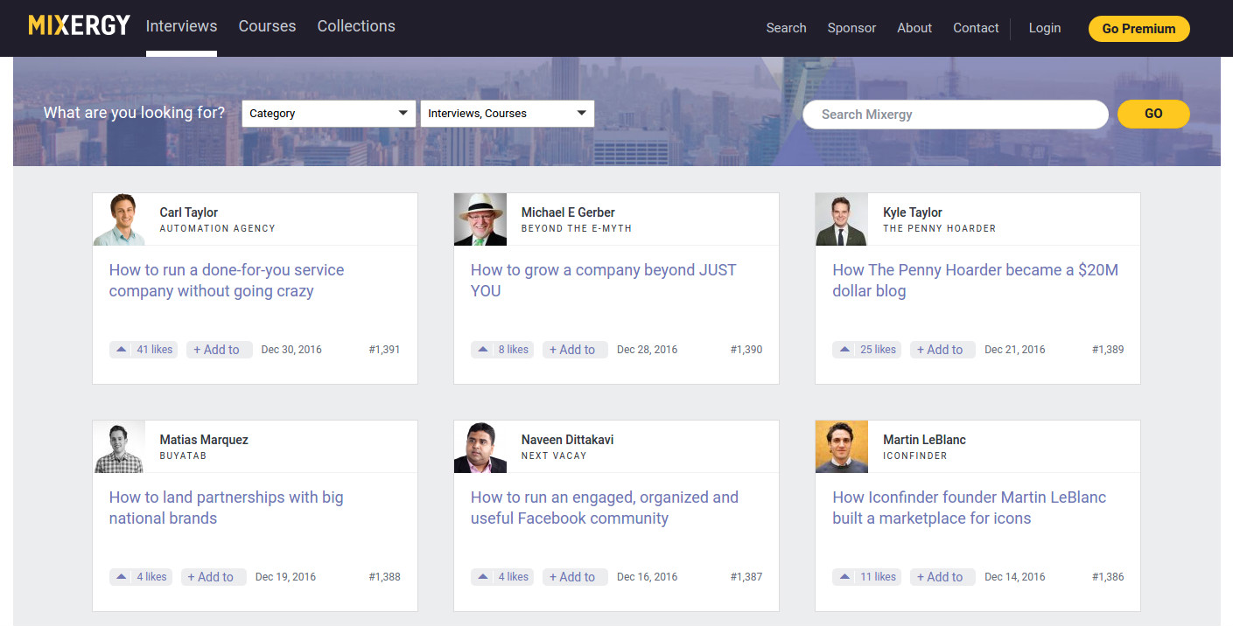Screen dimensions: 1233x626
Task: Click the Go Premium button
Action: (x=1138, y=29)
